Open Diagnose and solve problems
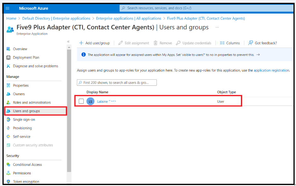Viewport: 296px width, 186px height. click(x=36, y=66)
